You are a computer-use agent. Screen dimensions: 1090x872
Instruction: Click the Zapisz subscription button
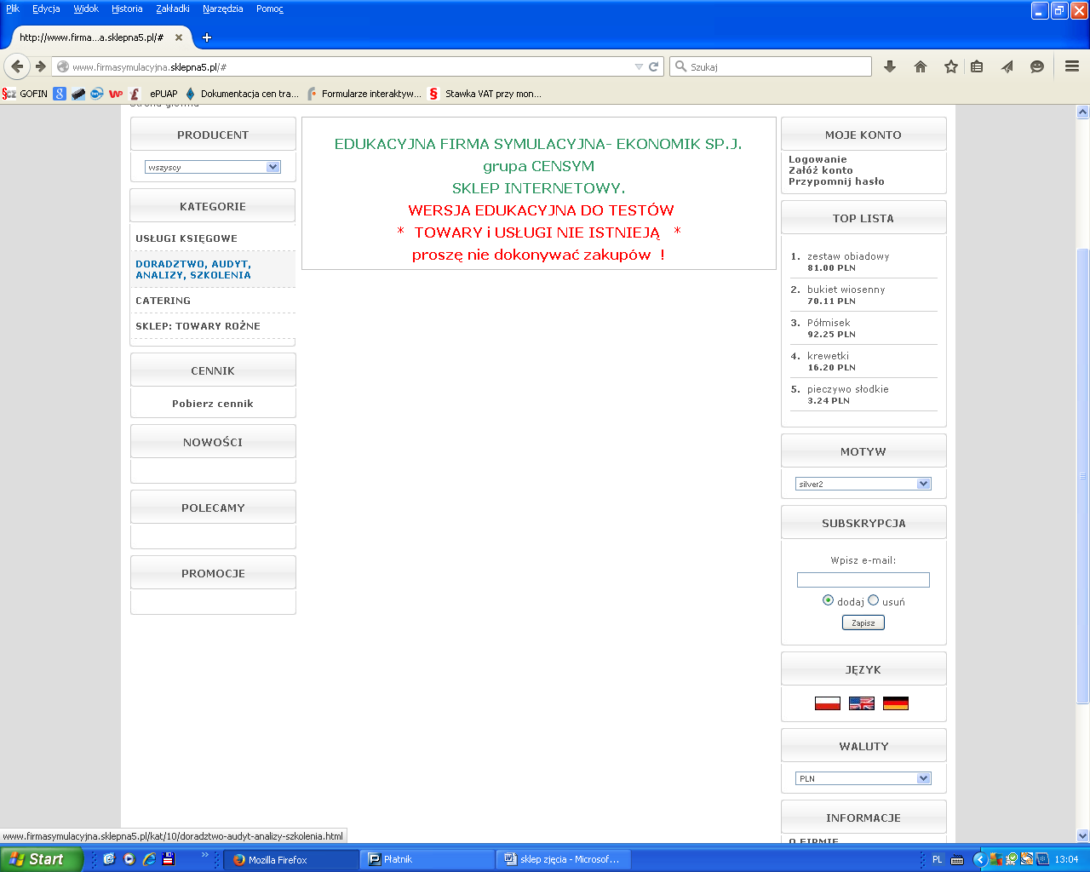coord(863,622)
